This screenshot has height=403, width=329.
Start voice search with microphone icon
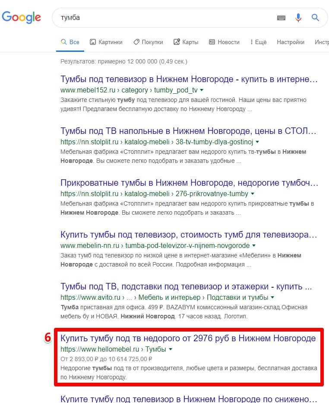coord(298,18)
